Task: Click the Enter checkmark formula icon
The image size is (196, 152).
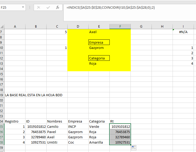Action: pos(48,7)
